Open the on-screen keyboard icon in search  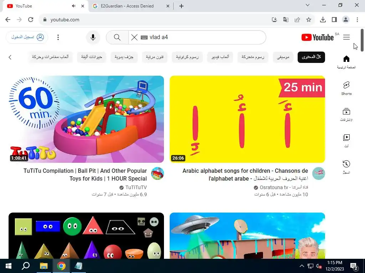tap(144, 37)
